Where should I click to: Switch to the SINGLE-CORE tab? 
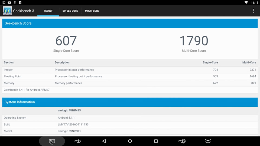70,11
